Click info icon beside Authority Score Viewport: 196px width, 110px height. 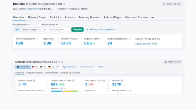[34, 81]
